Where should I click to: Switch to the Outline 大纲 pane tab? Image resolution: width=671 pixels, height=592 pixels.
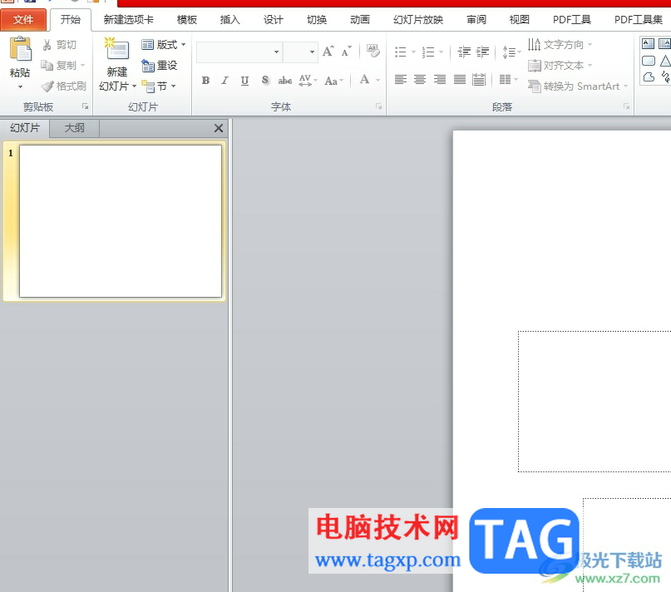point(75,128)
